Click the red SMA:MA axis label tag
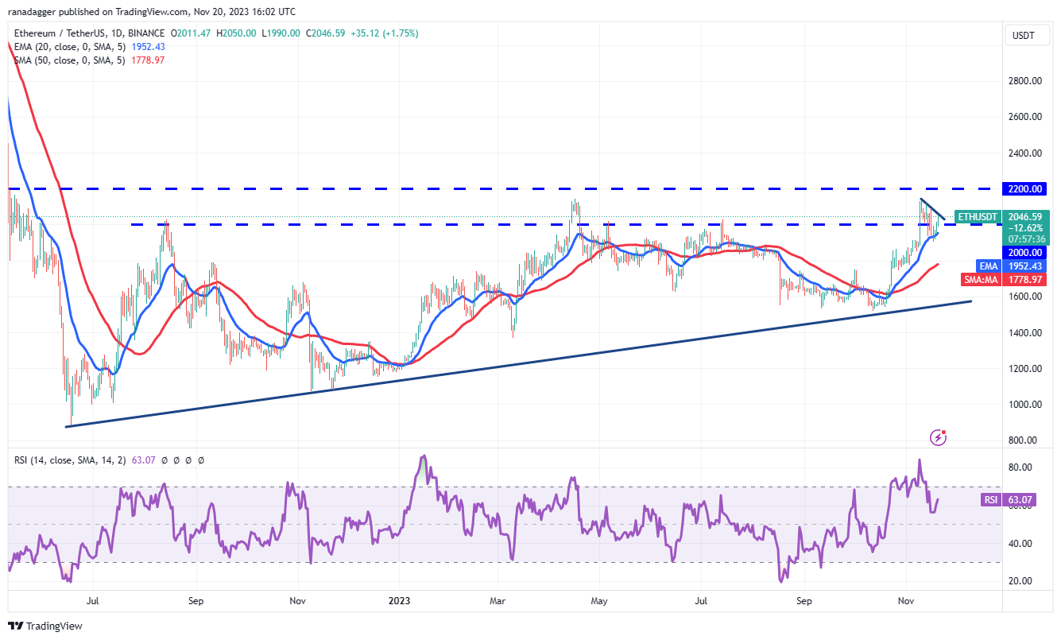 (984, 280)
